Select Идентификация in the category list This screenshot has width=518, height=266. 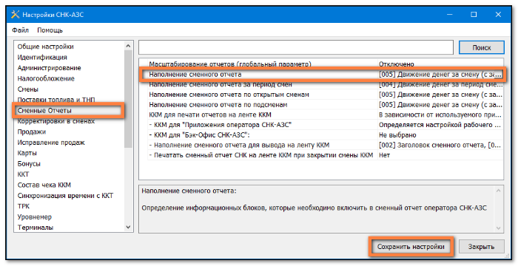pos(42,58)
